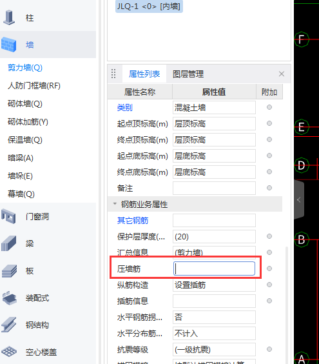Toggle 附加 option for 起点底标高 row
The height and width of the screenshot is (364, 319).
pyautogui.click(x=269, y=156)
